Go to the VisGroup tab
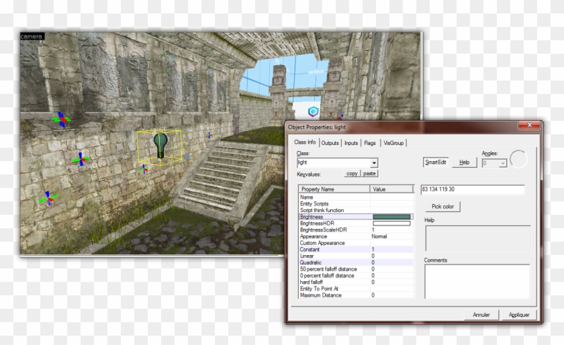Screen dimensions: 564x345 coord(393,143)
